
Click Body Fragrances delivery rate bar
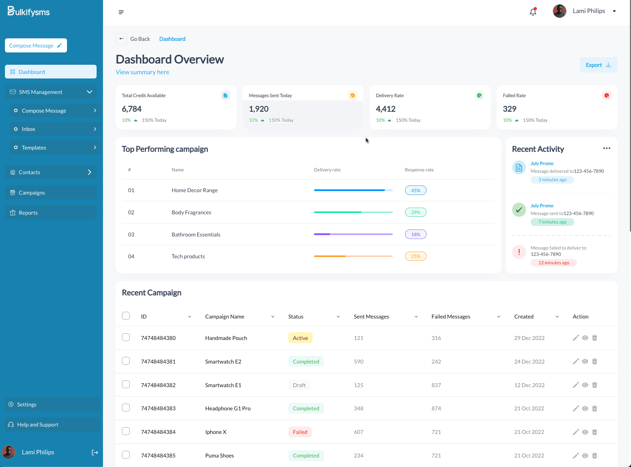(x=353, y=212)
